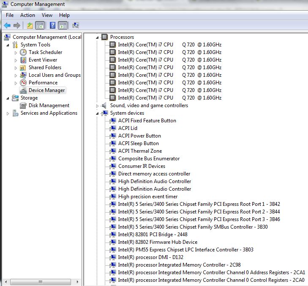The width and height of the screenshot is (308, 286).
Task: Click the System Tools icon
Action: 15,45
